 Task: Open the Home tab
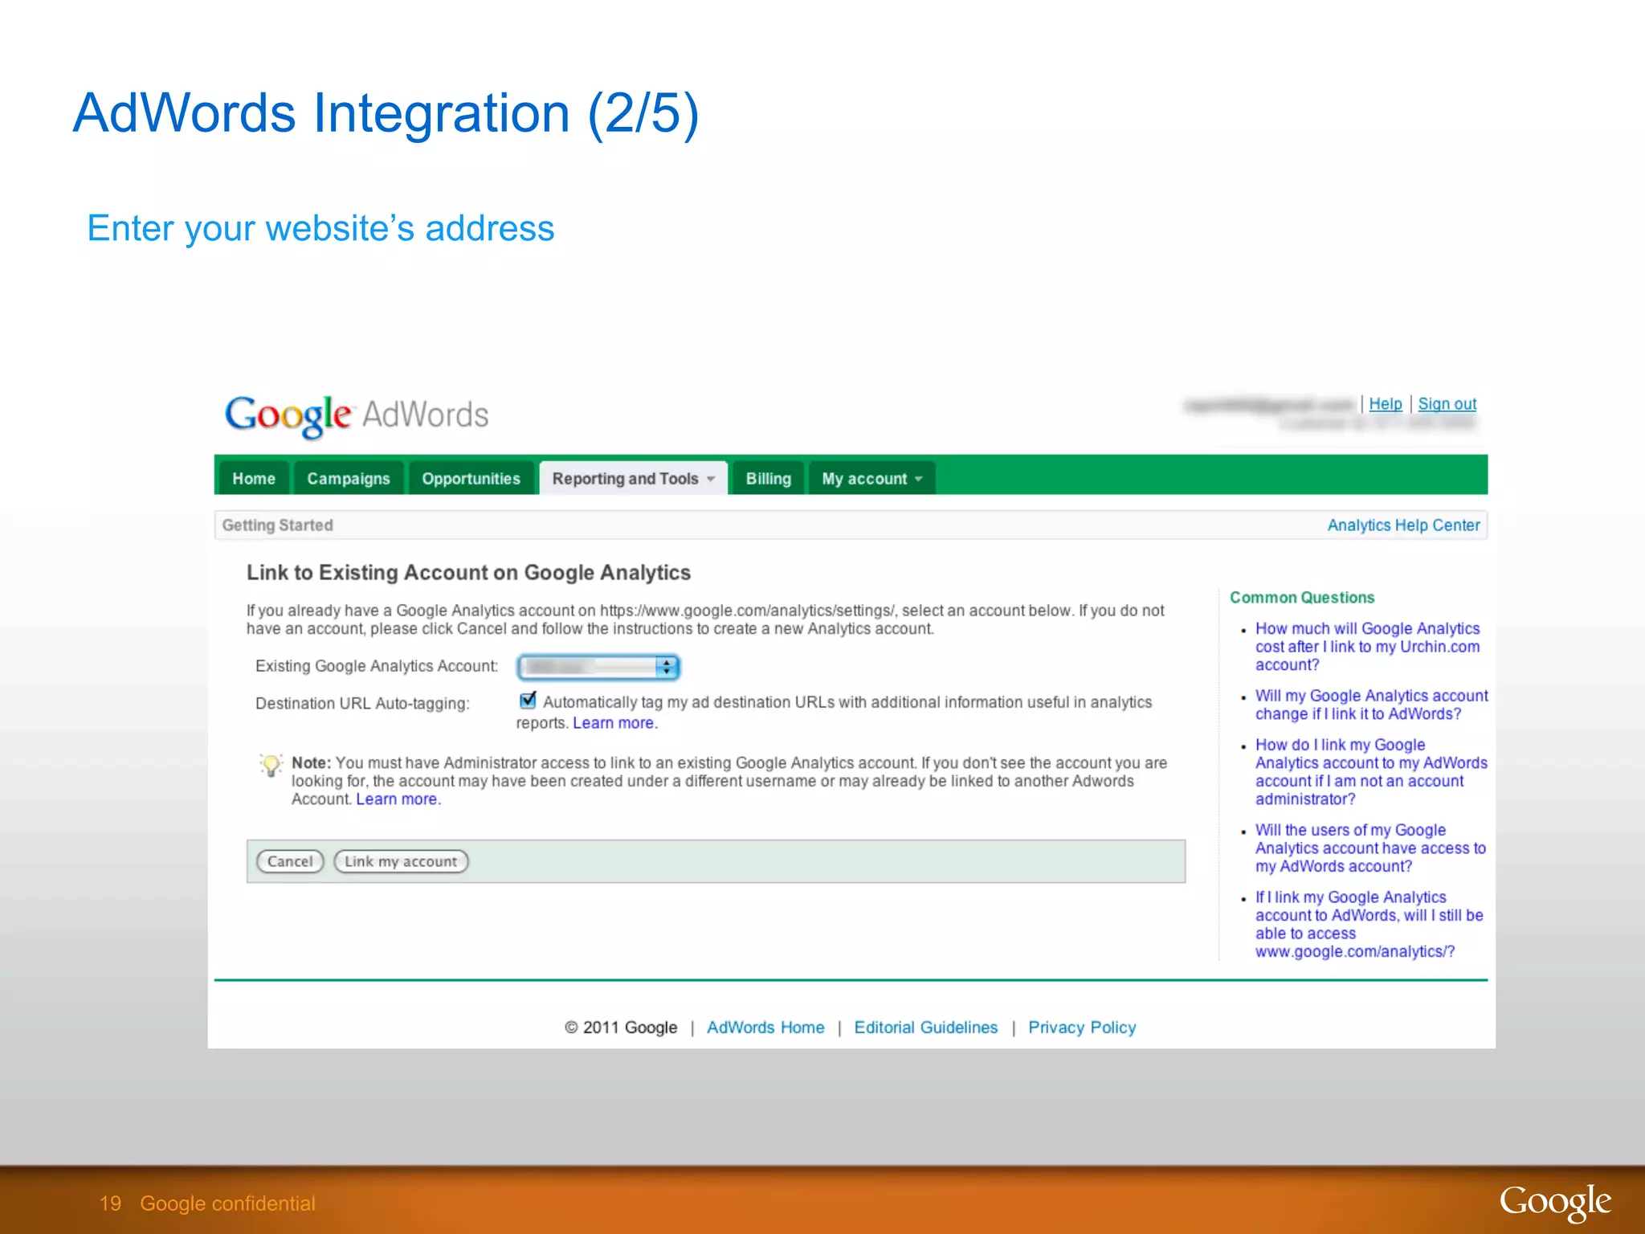pos(254,478)
